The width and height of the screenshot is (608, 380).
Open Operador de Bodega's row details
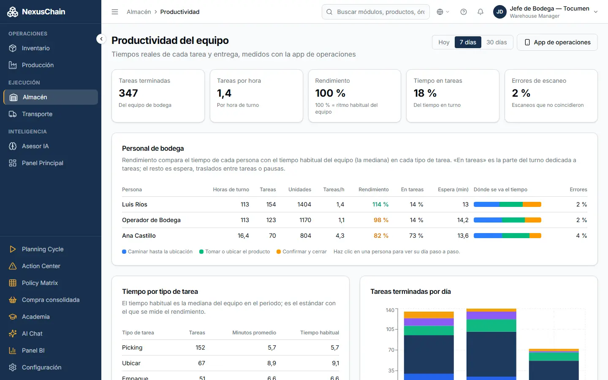click(355, 220)
